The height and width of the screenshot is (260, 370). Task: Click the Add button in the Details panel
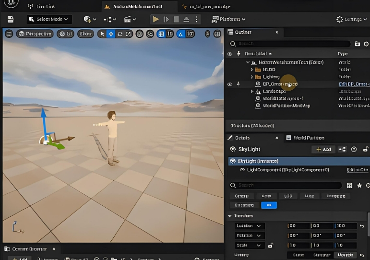point(323,149)
